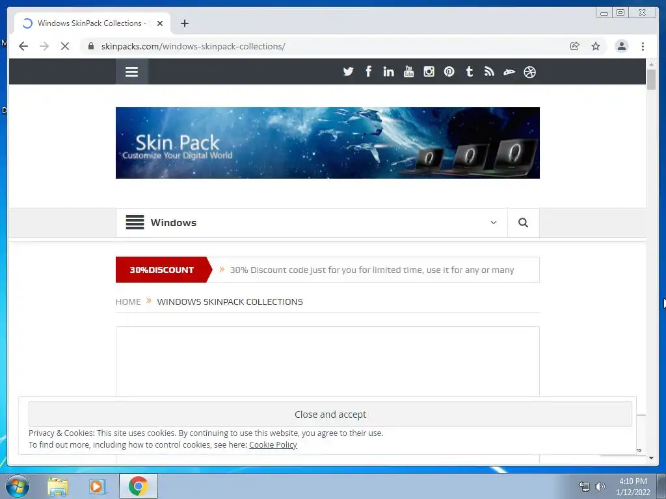This screenshot has height=499, width=666.
Task: Click the scrollbar up arrow
Action: tap(651, 64)
